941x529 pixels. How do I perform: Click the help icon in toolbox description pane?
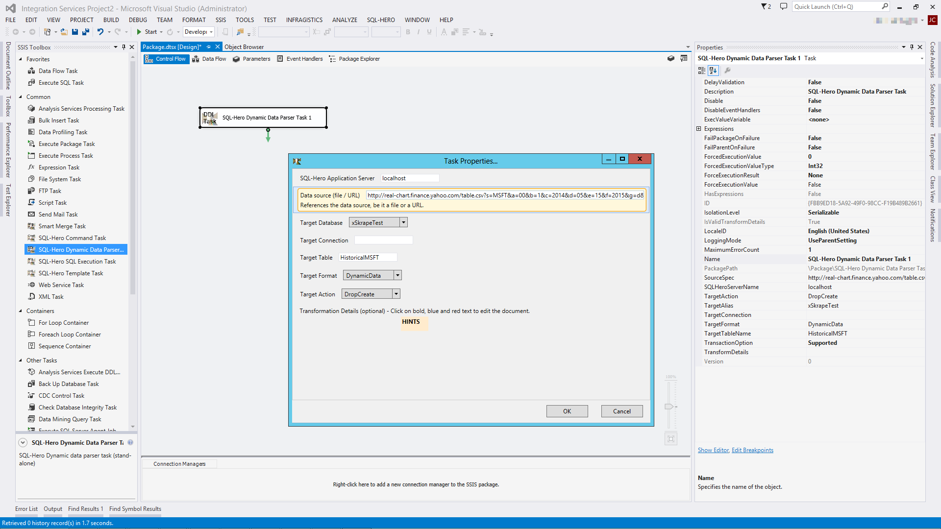(x=130, y=442)
